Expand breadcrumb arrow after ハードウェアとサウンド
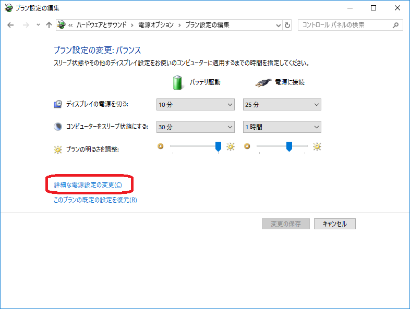410x309 pixels. point(132,25)
